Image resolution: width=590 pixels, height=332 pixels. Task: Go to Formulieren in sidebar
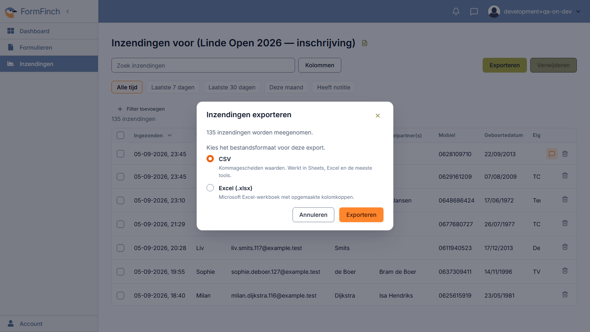click(x=49, y=48)
